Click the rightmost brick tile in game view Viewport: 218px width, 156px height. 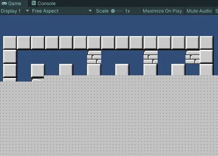point(193,57)
